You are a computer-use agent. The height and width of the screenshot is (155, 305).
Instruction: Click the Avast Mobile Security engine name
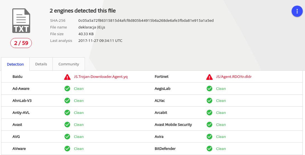click(173, 125)
